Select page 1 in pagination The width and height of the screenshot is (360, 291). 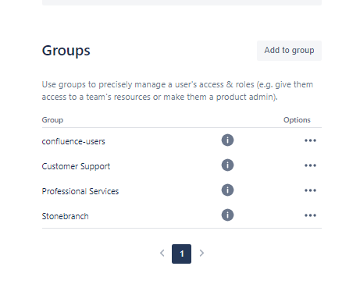click(x=181, y=254)
